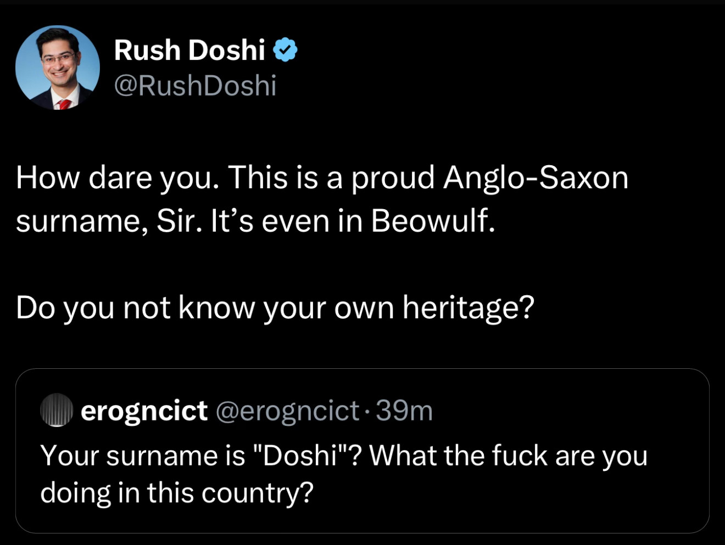Visit the @RushDoshi handle
The image size is (725, 545).
(x=195, y=86)
